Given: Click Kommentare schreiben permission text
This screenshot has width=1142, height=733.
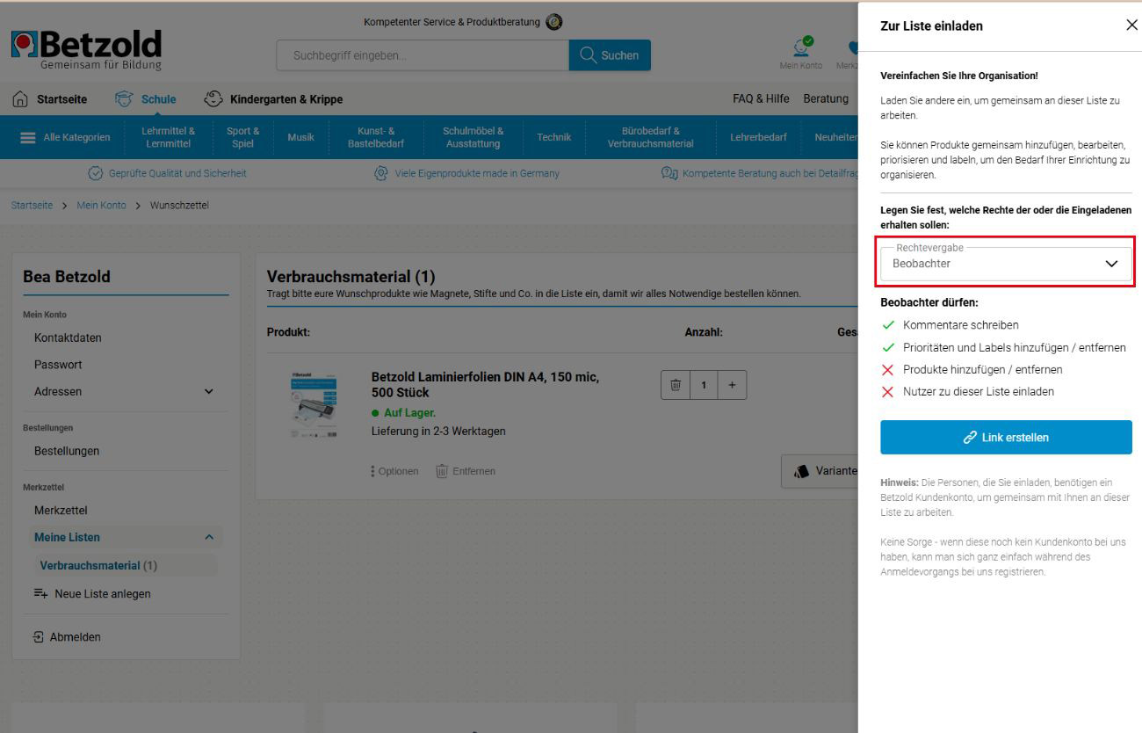Looking at the screenshot, I should click(x=961, y=324).
